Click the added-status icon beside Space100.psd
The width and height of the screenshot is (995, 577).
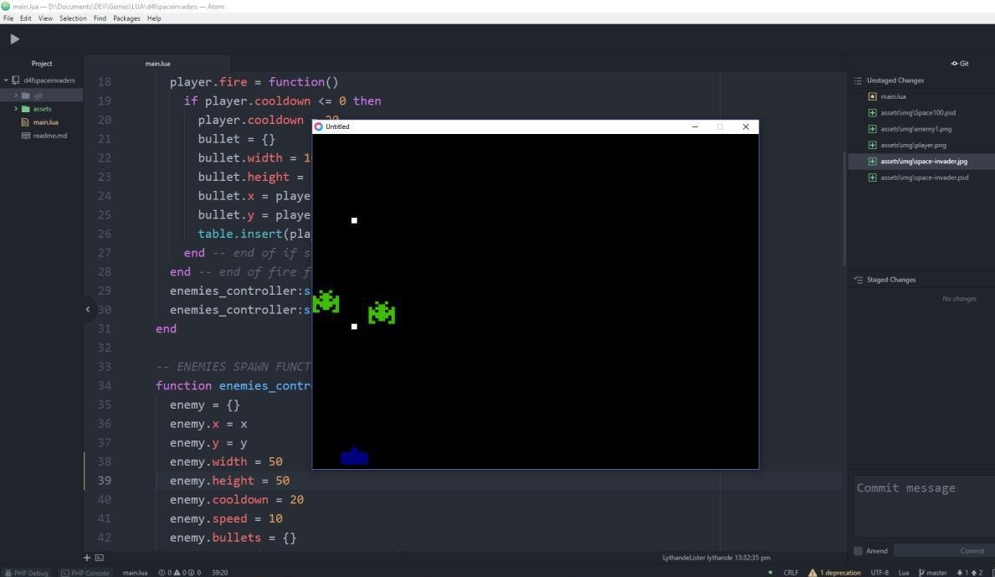point(873,113)
